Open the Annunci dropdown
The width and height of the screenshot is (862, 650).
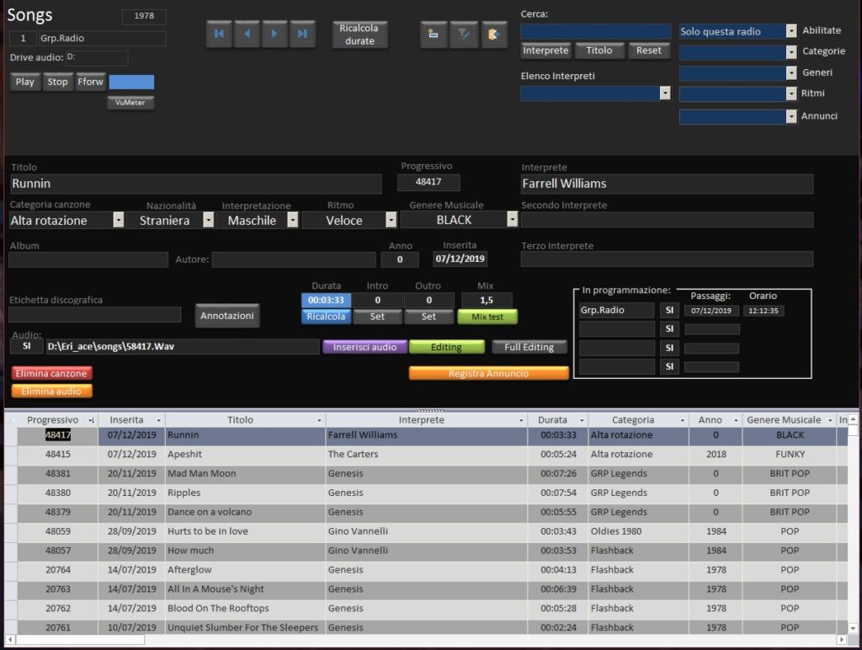click(x=791, y=116)
